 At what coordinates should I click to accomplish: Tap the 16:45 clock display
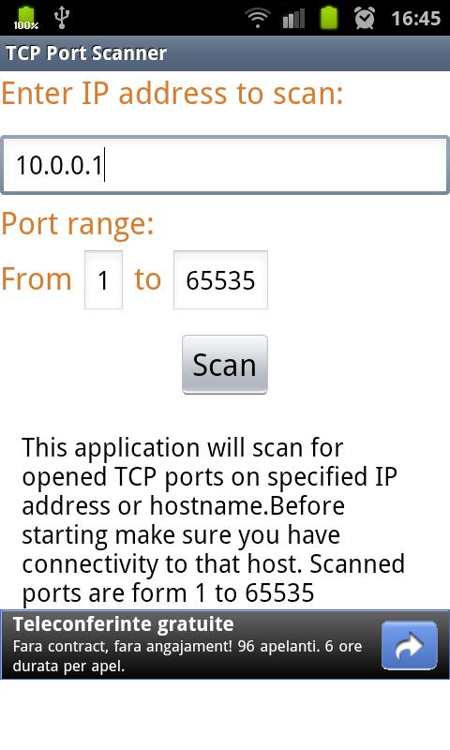(x=415, y=19)
